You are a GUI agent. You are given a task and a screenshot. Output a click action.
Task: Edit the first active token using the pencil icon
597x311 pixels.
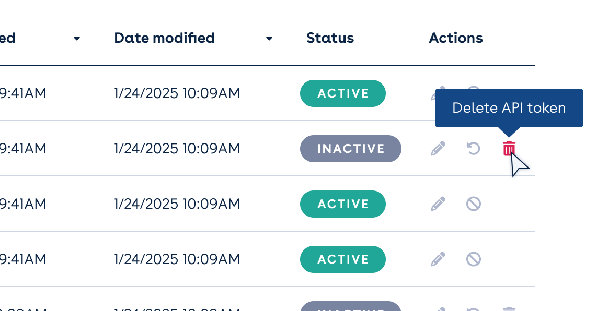(x=438, y=93)
